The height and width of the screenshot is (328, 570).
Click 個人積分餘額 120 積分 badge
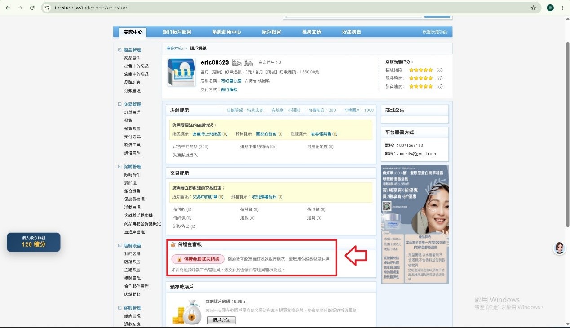[34, 242]
